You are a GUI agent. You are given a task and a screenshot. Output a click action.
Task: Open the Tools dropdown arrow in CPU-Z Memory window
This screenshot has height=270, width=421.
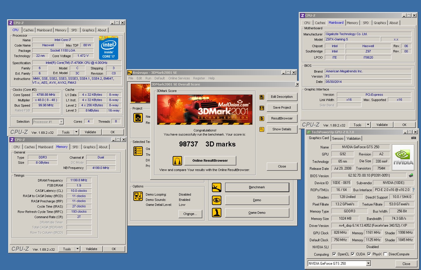(78, 249)
